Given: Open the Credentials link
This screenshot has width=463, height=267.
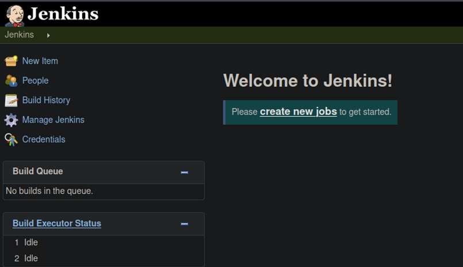Looking at the screenshot, I should (x=44, y=139).
